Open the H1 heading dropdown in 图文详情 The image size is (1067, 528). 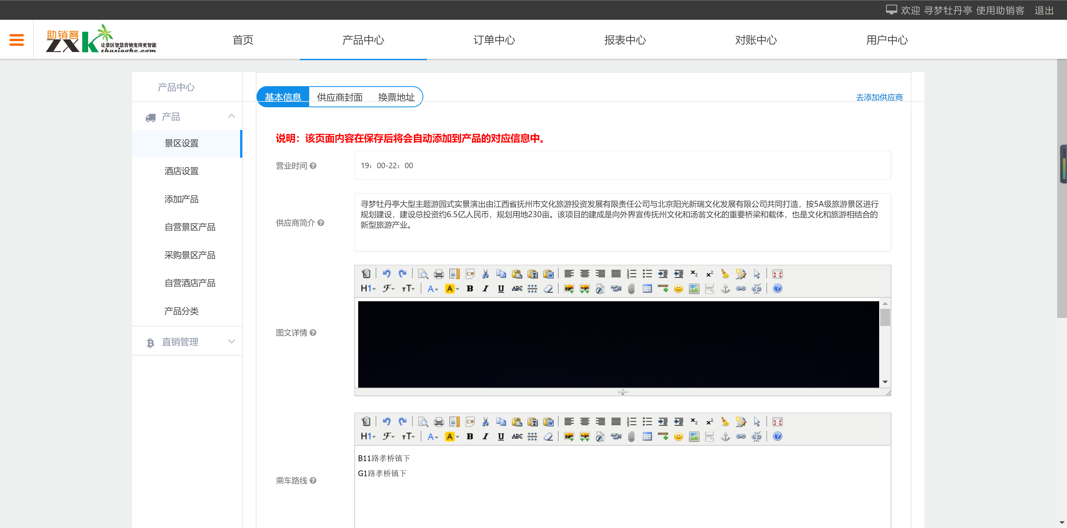tap(368, 289)
